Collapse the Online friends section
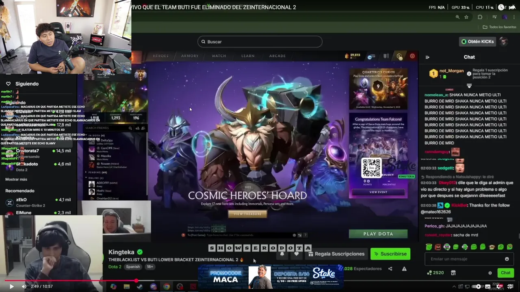Image resolution: width=520 pixels, height=292 pixels. [87, 178]
